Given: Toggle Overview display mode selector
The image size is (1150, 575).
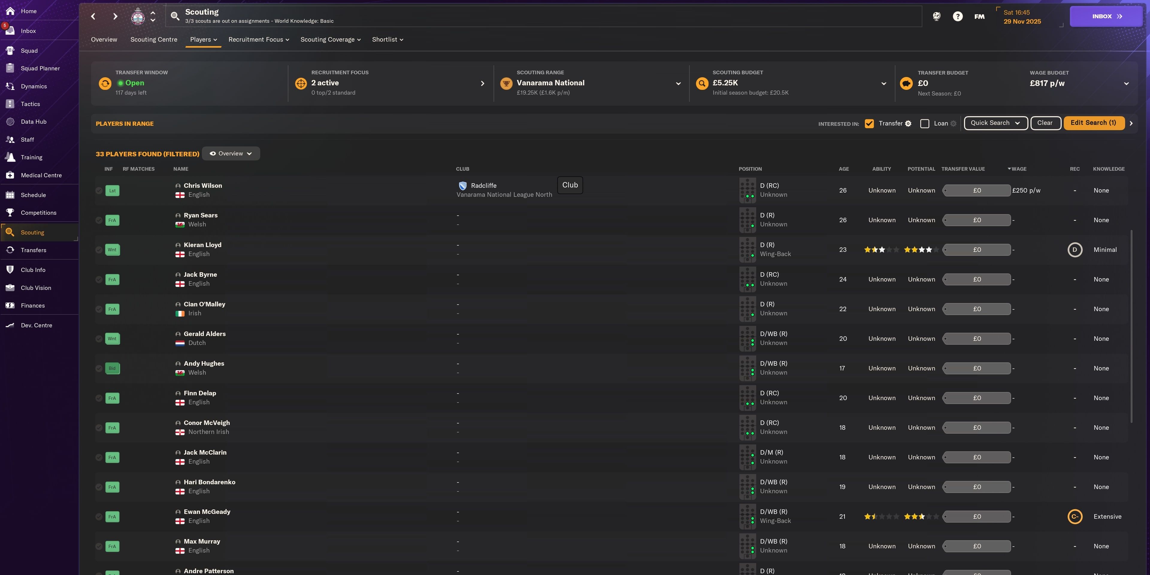Looking at the screenshot, I should point(231,153).
